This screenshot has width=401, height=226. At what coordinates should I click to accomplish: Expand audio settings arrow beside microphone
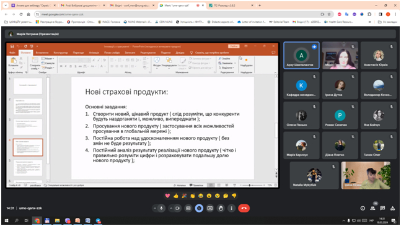155,209
